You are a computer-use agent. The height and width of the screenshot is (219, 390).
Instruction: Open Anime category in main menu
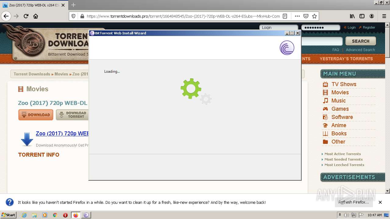click(339, 125)
